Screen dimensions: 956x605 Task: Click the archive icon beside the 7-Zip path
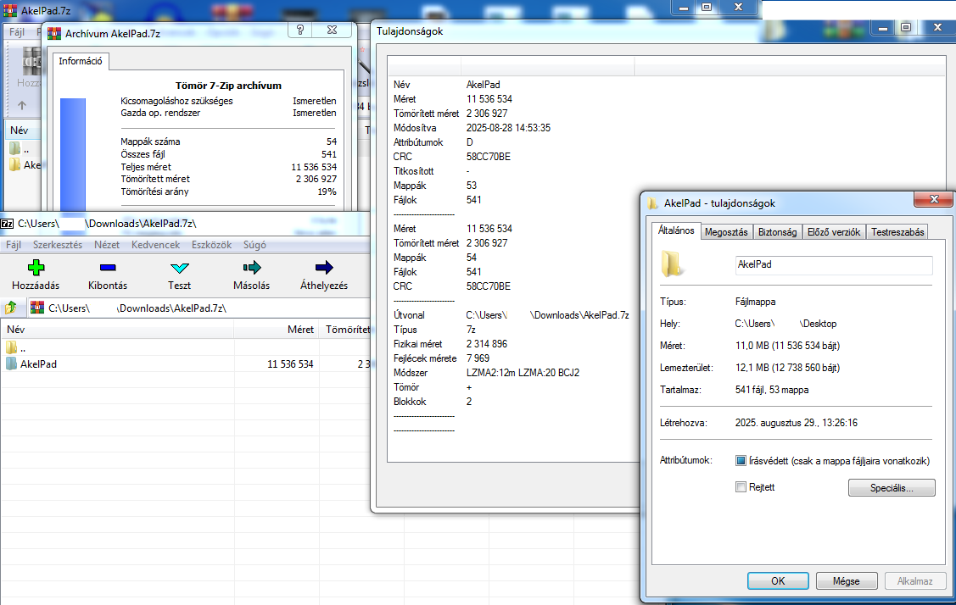pyautogui.click(x=37, y=308)
